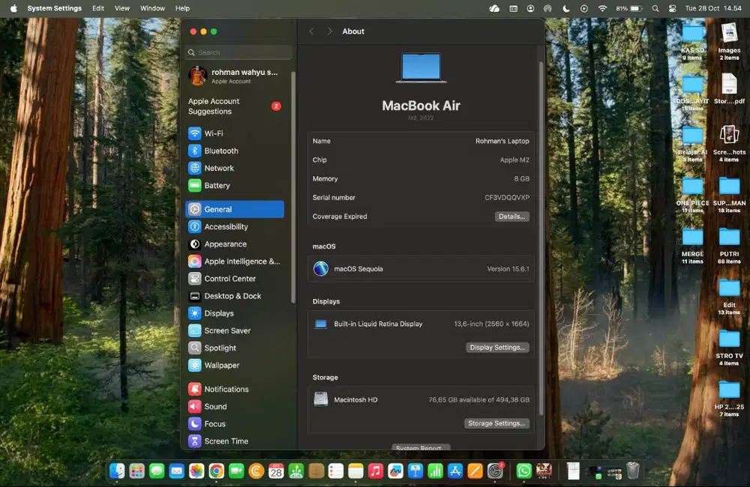This screenshot has width=750, height=487.
Task: Open the Help menu
Action: pos(182,8)
